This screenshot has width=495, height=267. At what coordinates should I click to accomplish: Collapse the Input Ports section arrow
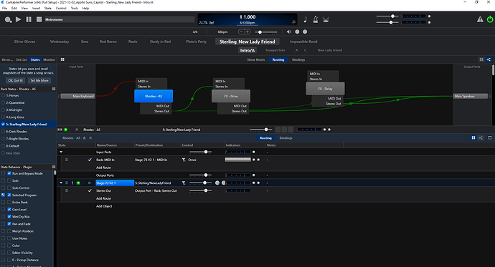(x=61, y=152)
